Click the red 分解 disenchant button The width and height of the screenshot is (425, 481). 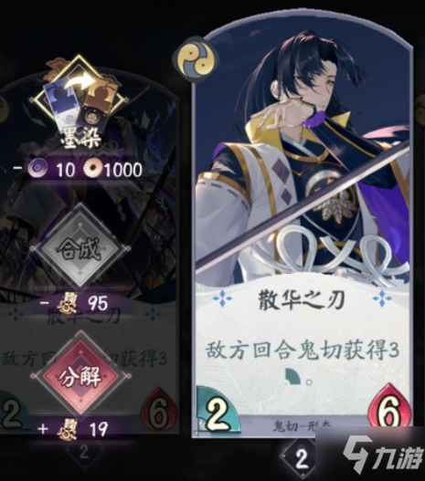tap(80, 375)
